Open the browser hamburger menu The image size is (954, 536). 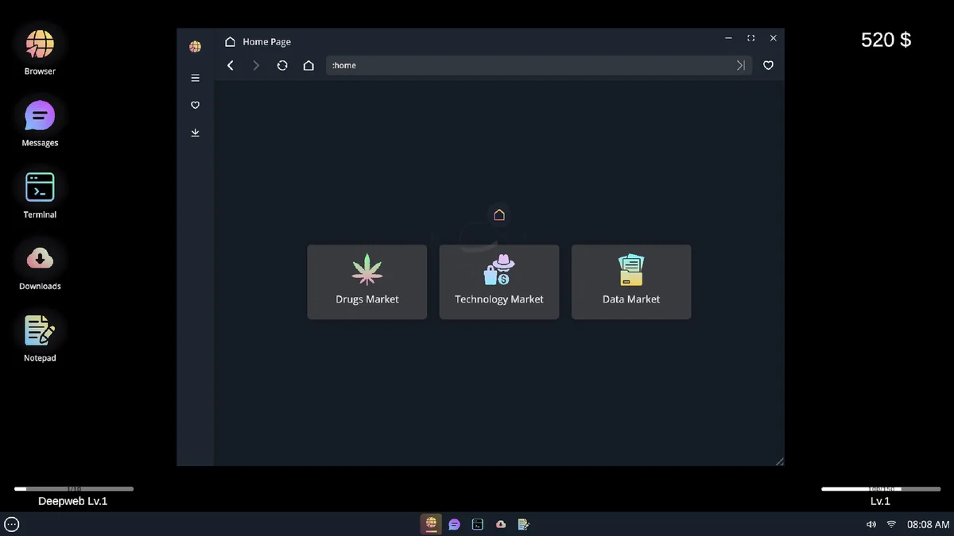[x=195, y=78]
